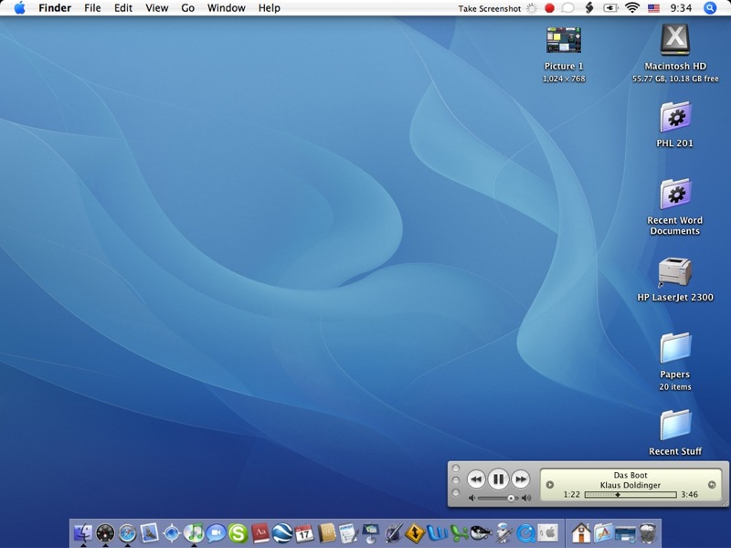Viewport: 731px width, 548px height.
Task: Click the iCal calendar Dock icon
Action: [x=304, y=532]
